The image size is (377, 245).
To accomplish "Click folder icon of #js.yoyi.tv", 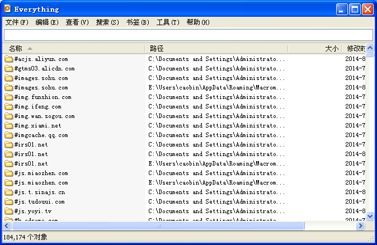I will (x=8, y=211).
